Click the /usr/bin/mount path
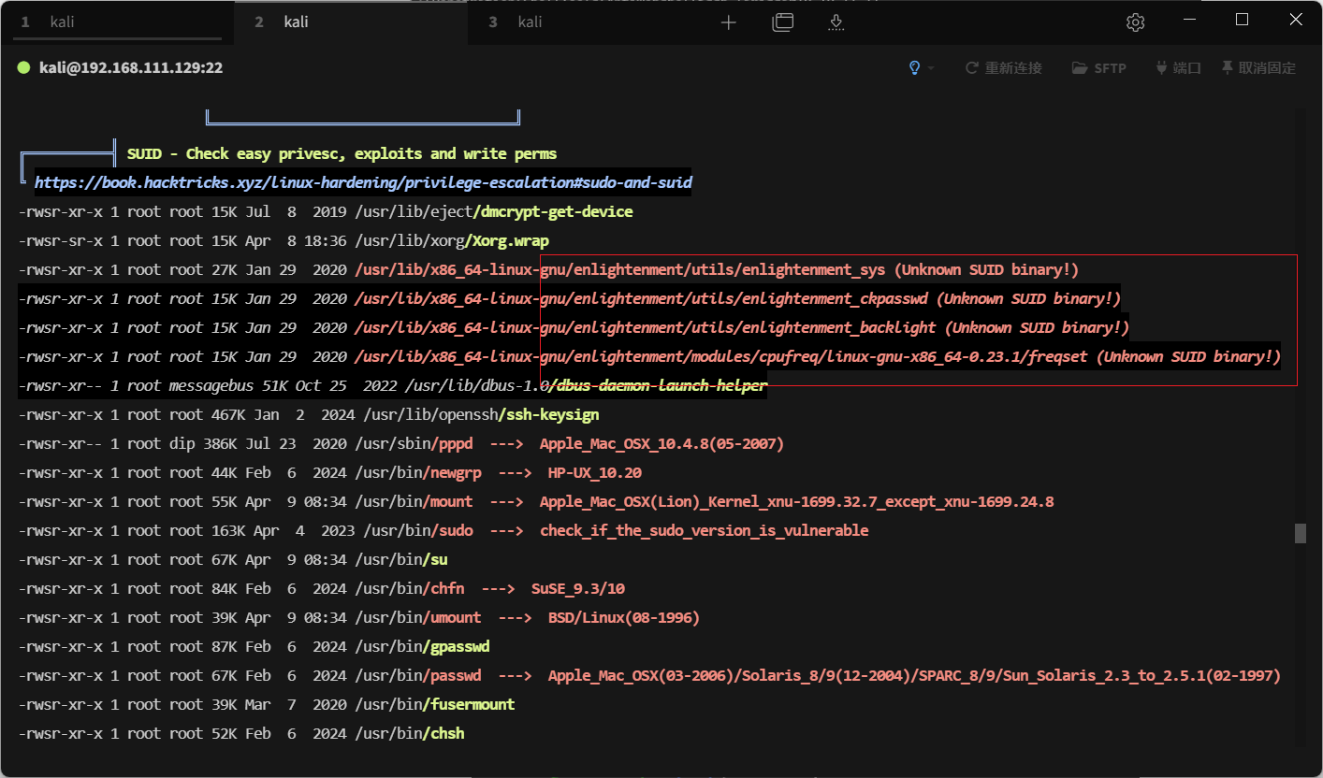The width and height of the screenshot is (1323, 778). coord(414,502)
